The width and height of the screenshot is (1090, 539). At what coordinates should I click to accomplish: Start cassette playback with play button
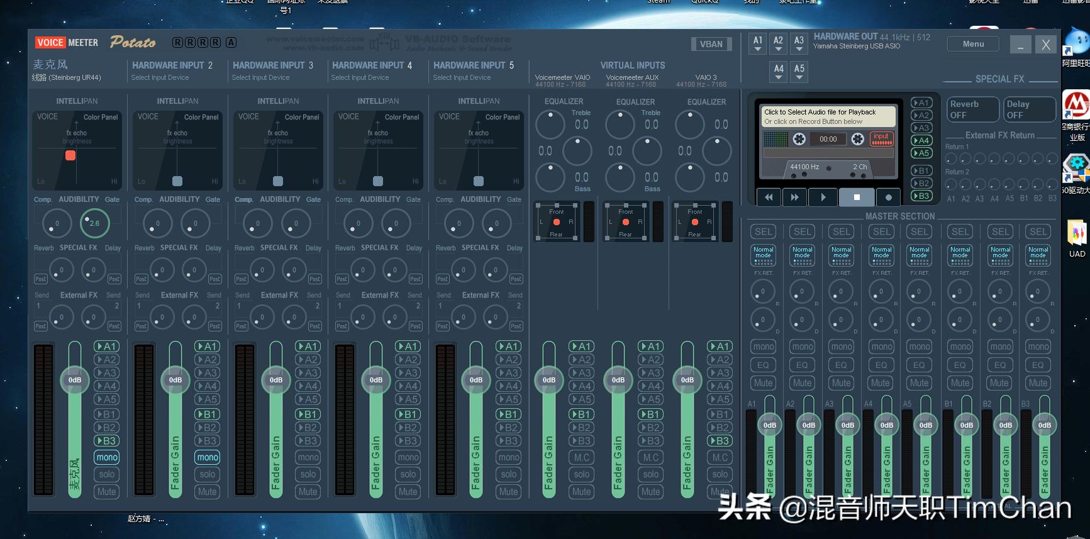823,197
